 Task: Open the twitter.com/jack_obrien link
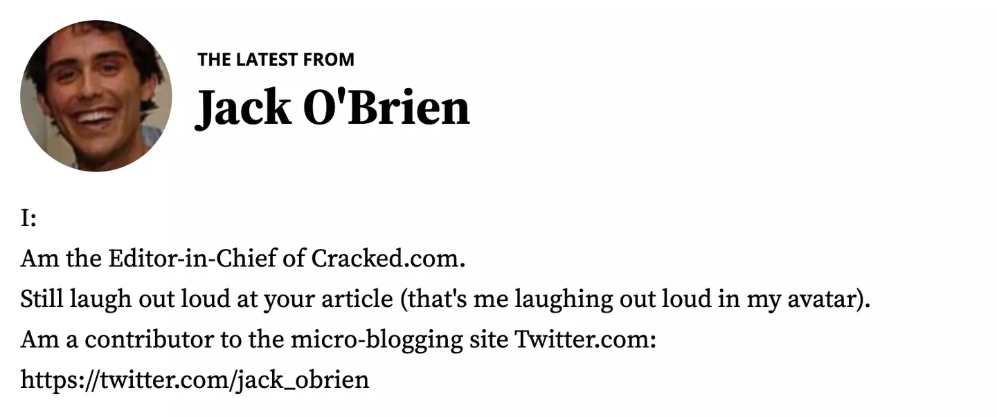[195, 379]
